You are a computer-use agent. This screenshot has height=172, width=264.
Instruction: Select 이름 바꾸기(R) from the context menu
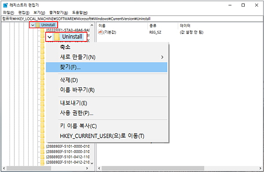point(106,90)
